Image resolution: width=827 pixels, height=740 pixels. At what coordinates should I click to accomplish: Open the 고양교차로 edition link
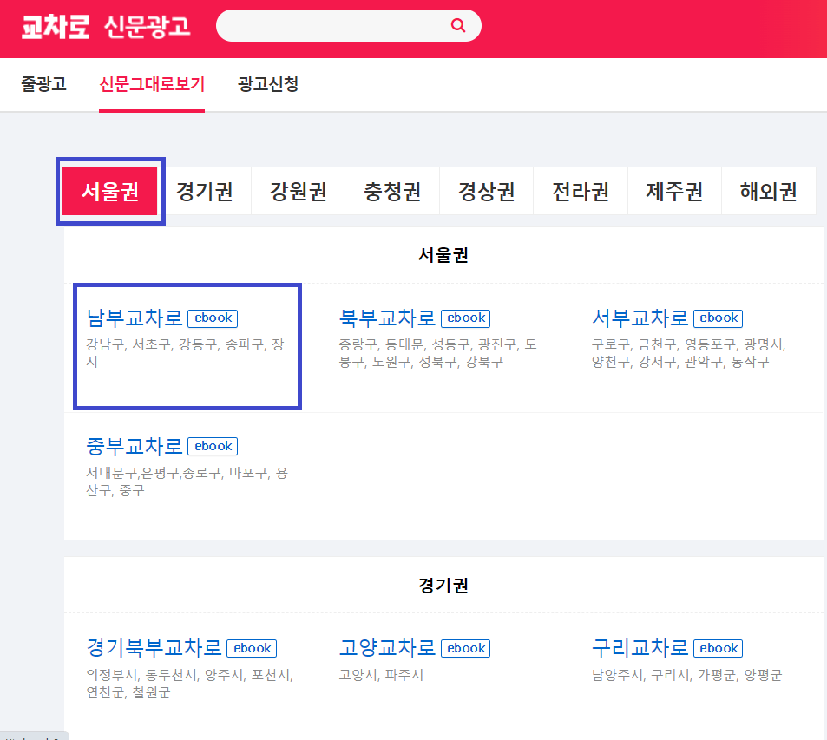point(385,648)
